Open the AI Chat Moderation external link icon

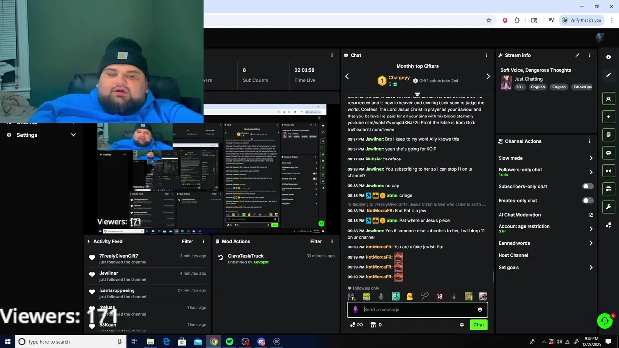click(x=591, y=215)
